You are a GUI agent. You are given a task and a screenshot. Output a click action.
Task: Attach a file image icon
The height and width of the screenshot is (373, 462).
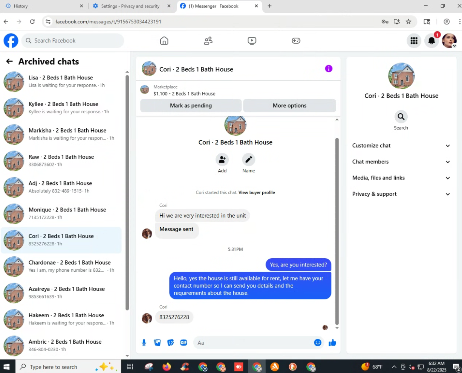(157, 343)
